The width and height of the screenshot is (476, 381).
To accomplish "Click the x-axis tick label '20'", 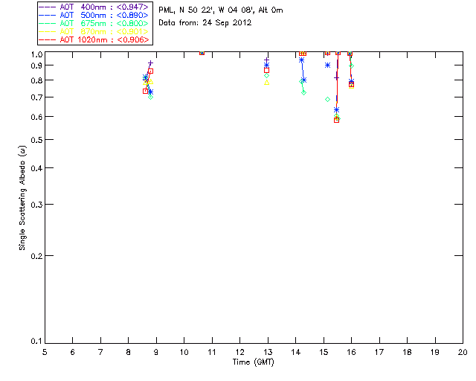I will [463, 352].
